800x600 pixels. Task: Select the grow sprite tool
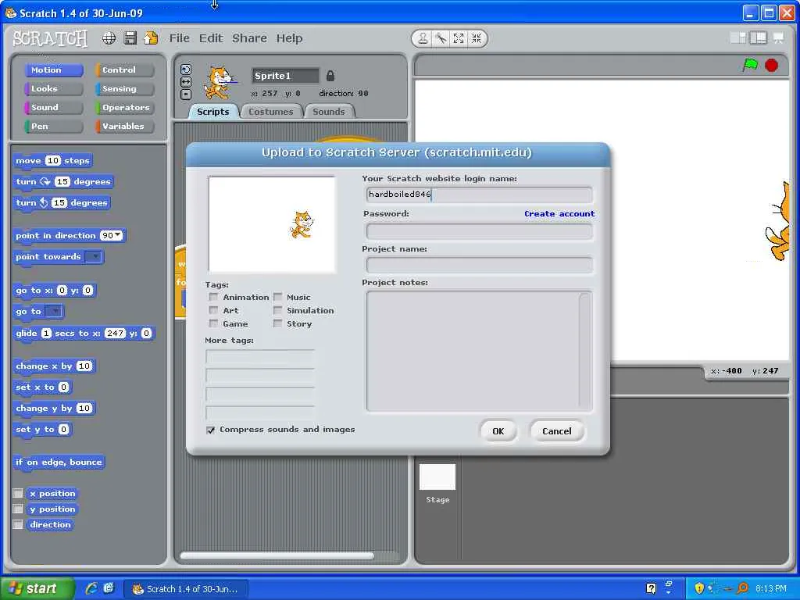(459, 38)
